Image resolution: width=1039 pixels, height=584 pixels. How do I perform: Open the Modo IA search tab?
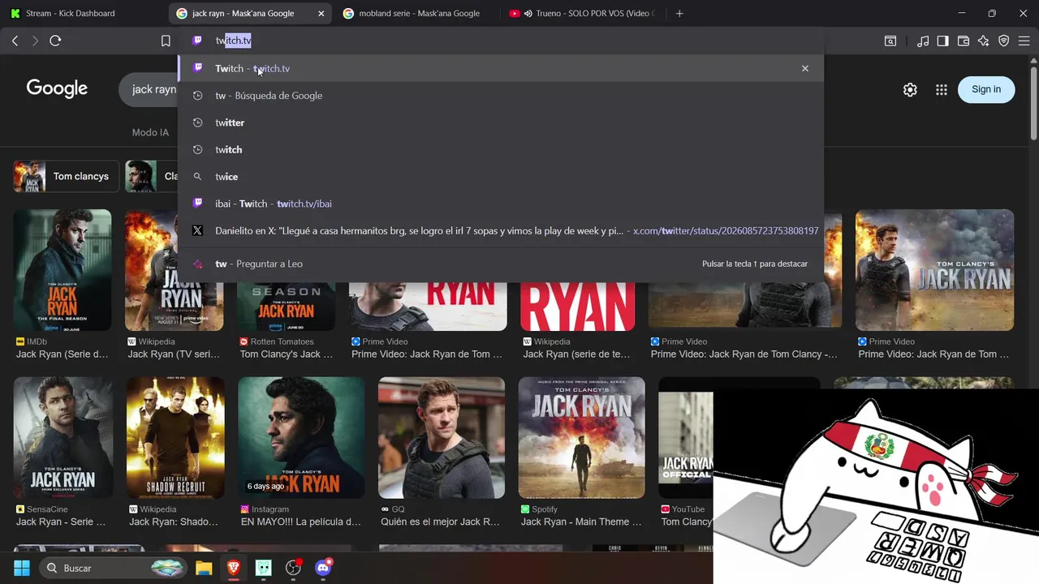[x=150, y=132]
